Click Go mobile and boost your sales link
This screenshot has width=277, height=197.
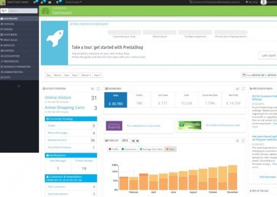coord(223,125)
